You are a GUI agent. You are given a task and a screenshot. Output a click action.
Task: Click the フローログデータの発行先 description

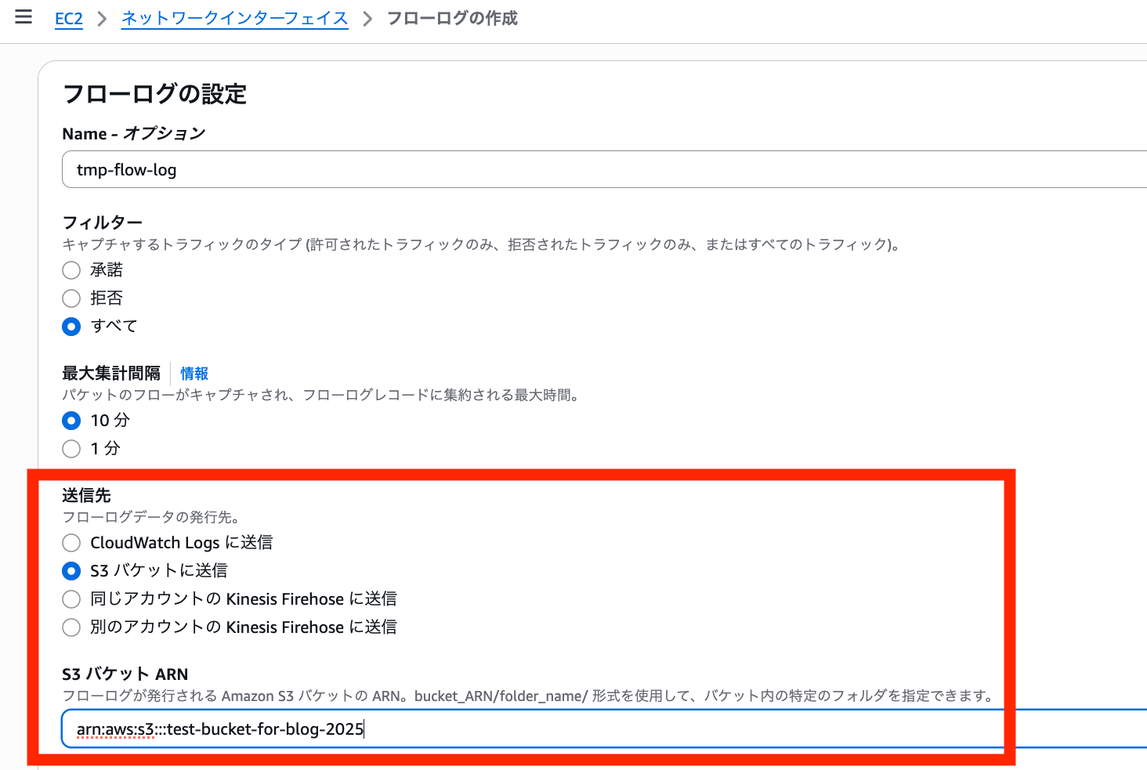[x=151, y=517]
